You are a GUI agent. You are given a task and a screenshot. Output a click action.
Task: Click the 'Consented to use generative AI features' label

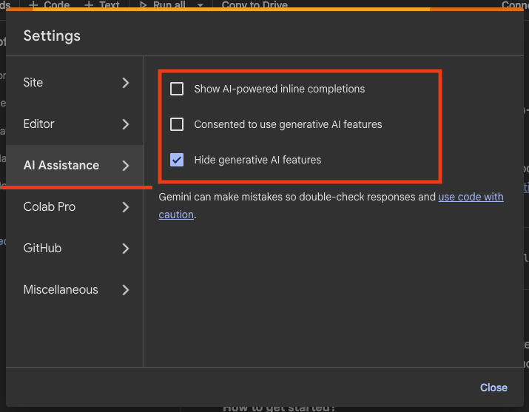click(x=288, y=124)
